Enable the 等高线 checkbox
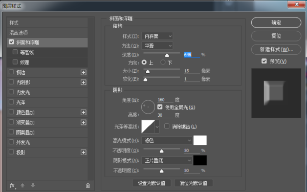Image resolution: width=307 pixels, height=192 pixels. point(15,52)
